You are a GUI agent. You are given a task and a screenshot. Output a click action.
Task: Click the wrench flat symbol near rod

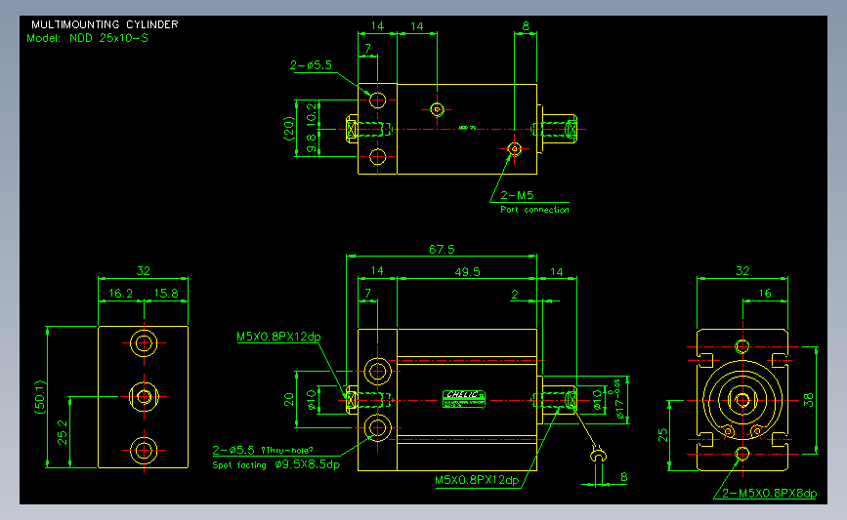[x=598, y=456]
